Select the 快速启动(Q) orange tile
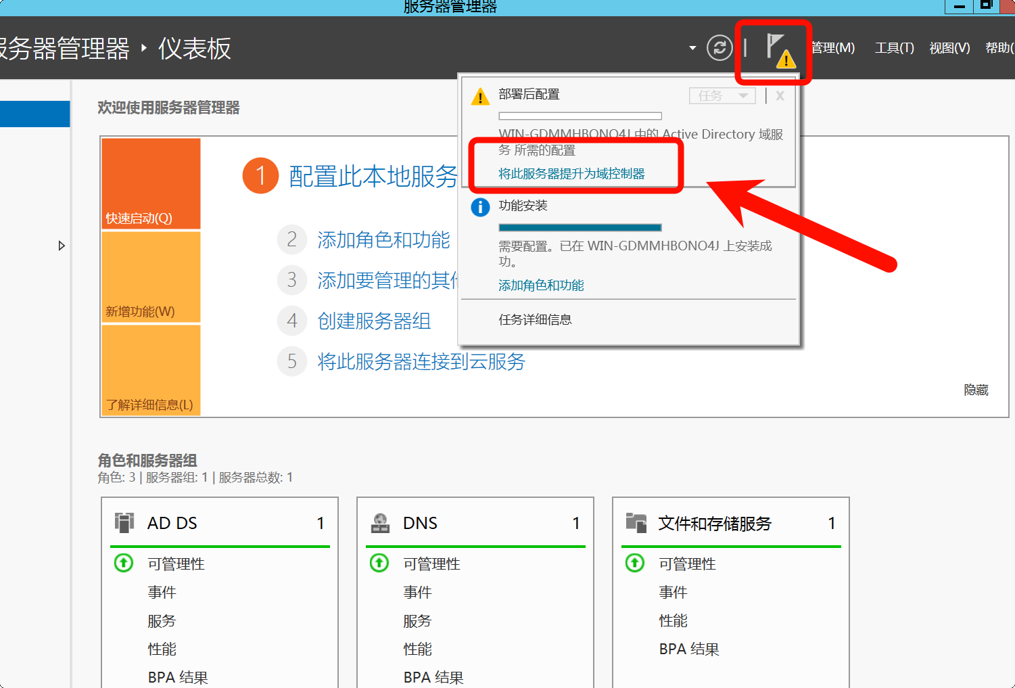Image resolution: width=1015 pixels, height=688 pixels. coord(151,183)
